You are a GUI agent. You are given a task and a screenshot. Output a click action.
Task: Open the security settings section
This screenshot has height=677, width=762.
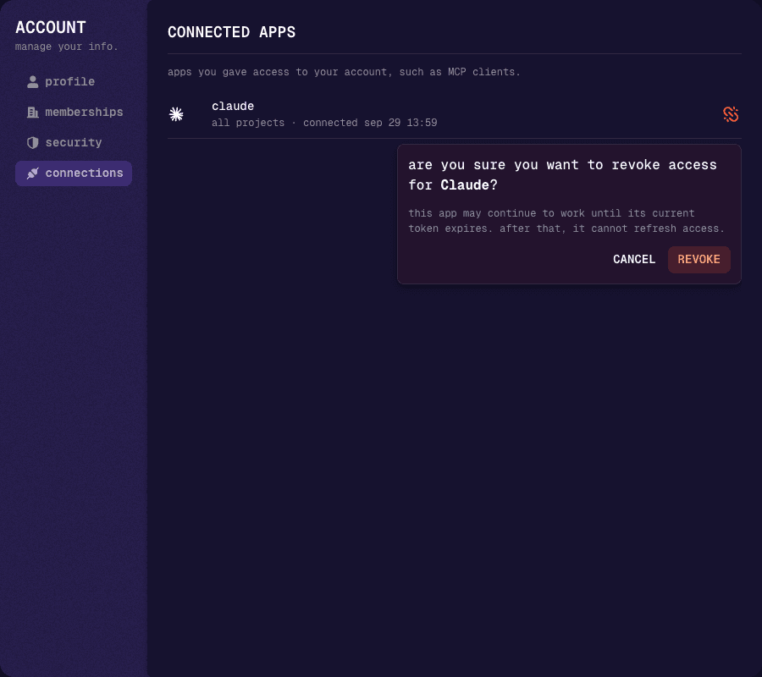tap(74, 143)
